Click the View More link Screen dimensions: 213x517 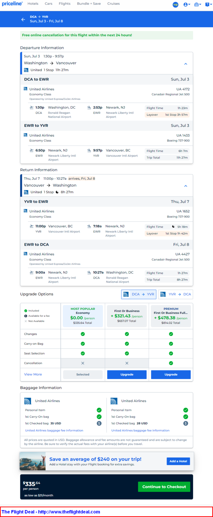pos(33,374)
